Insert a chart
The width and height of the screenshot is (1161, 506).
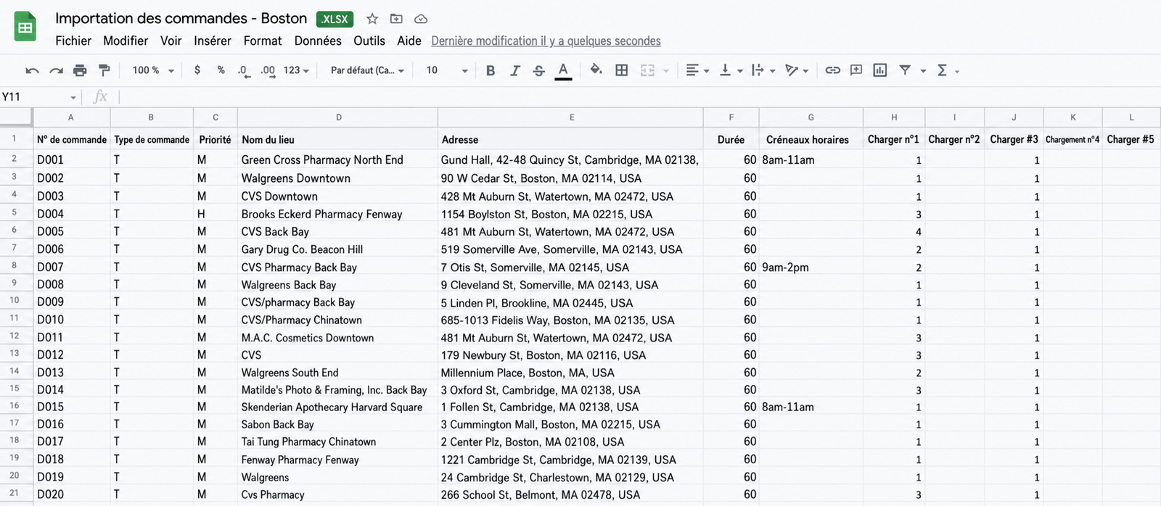[x=880, y=70]
